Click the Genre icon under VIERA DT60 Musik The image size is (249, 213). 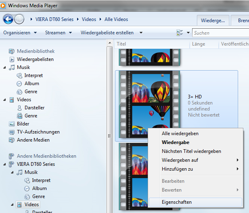click(27, 196)
